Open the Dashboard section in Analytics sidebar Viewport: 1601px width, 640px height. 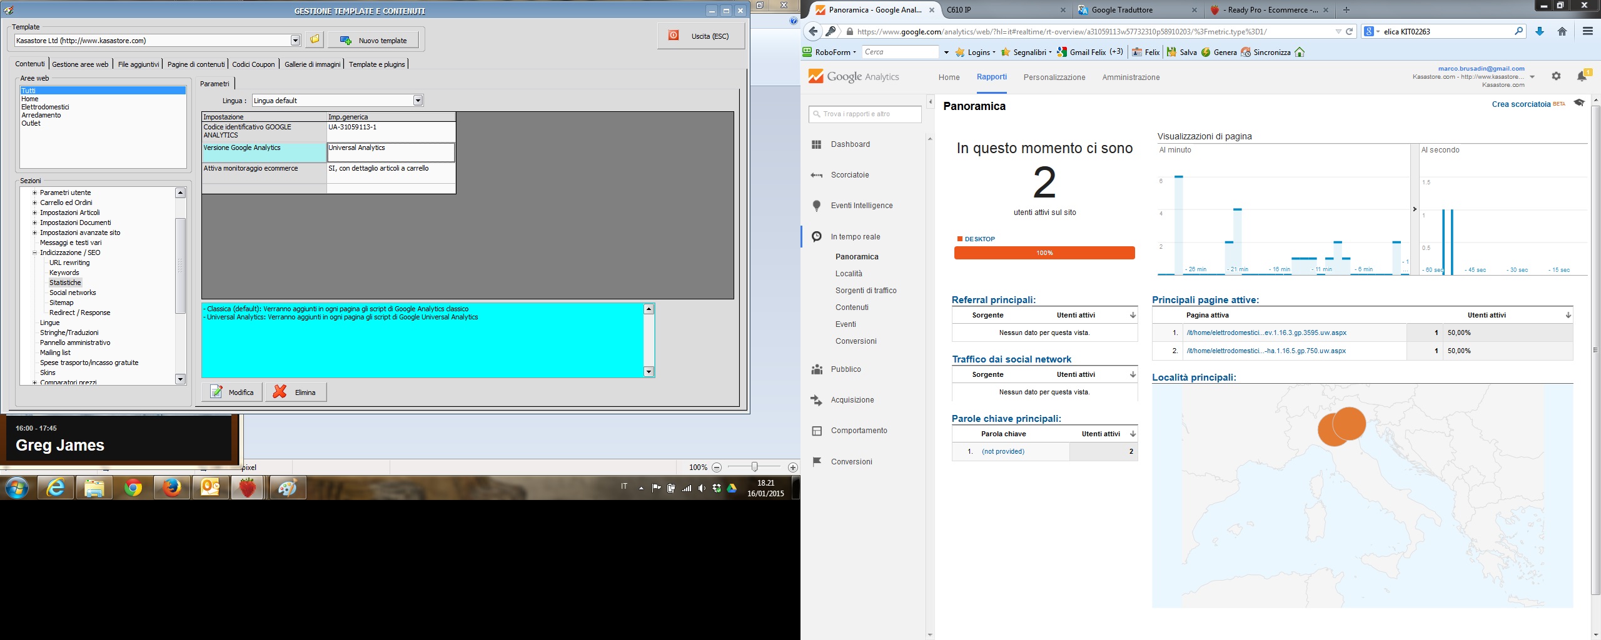(x=850, y=144)
